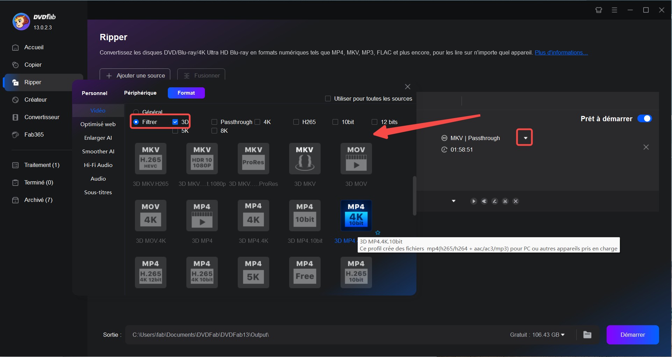Expand the MKV Passthrough profile dropdown

click(525, 138)
